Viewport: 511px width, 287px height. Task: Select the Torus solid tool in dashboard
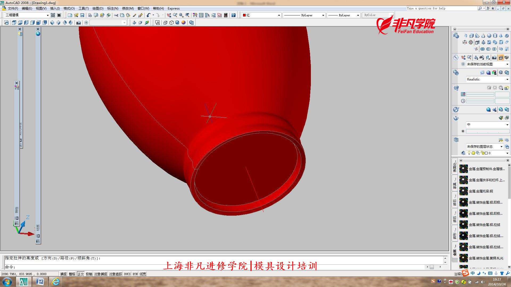pos(507,36)
